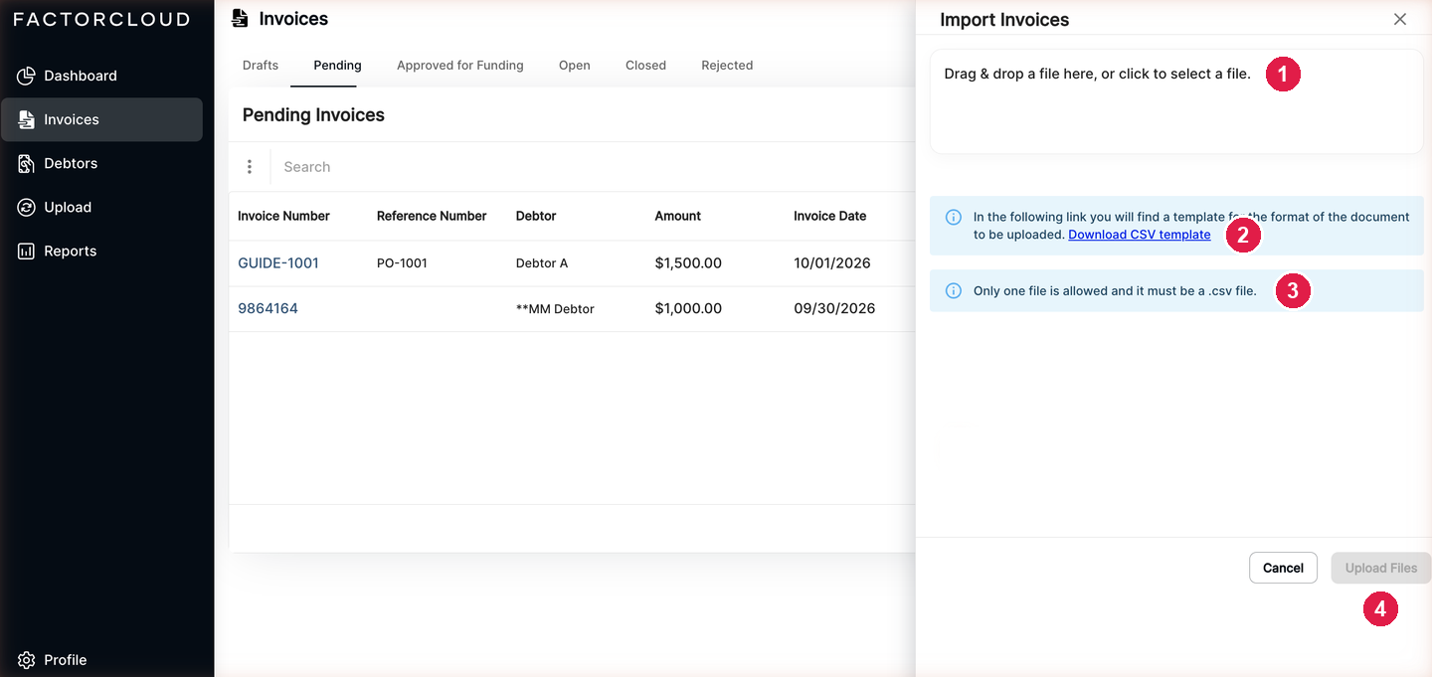Click the Dashboard pie chart icon
This screenshot has width=1432, height=677.
click(x=26, y=76)
